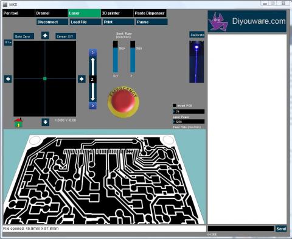Click the Diyouware.com mascot logo
The width and height of the screenshot is (292, 239).
[218, 22]
